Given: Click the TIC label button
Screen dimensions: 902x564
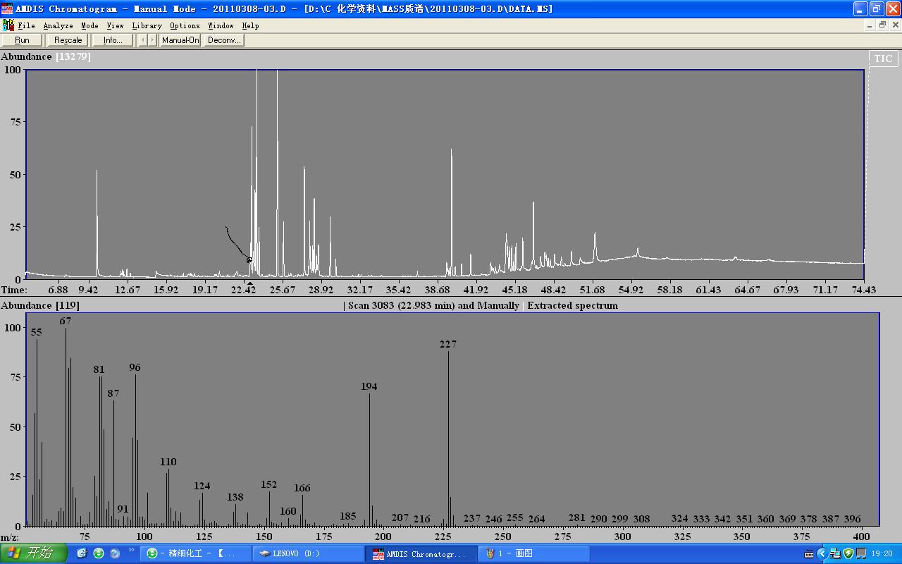Looking at the screenshot, I should pos(883,59).
